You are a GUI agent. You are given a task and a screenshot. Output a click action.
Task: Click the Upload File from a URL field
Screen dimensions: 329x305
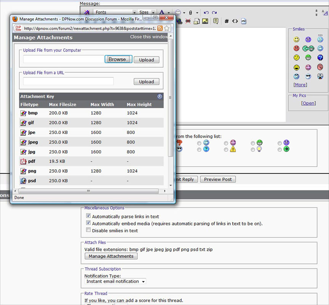(69, 81)
